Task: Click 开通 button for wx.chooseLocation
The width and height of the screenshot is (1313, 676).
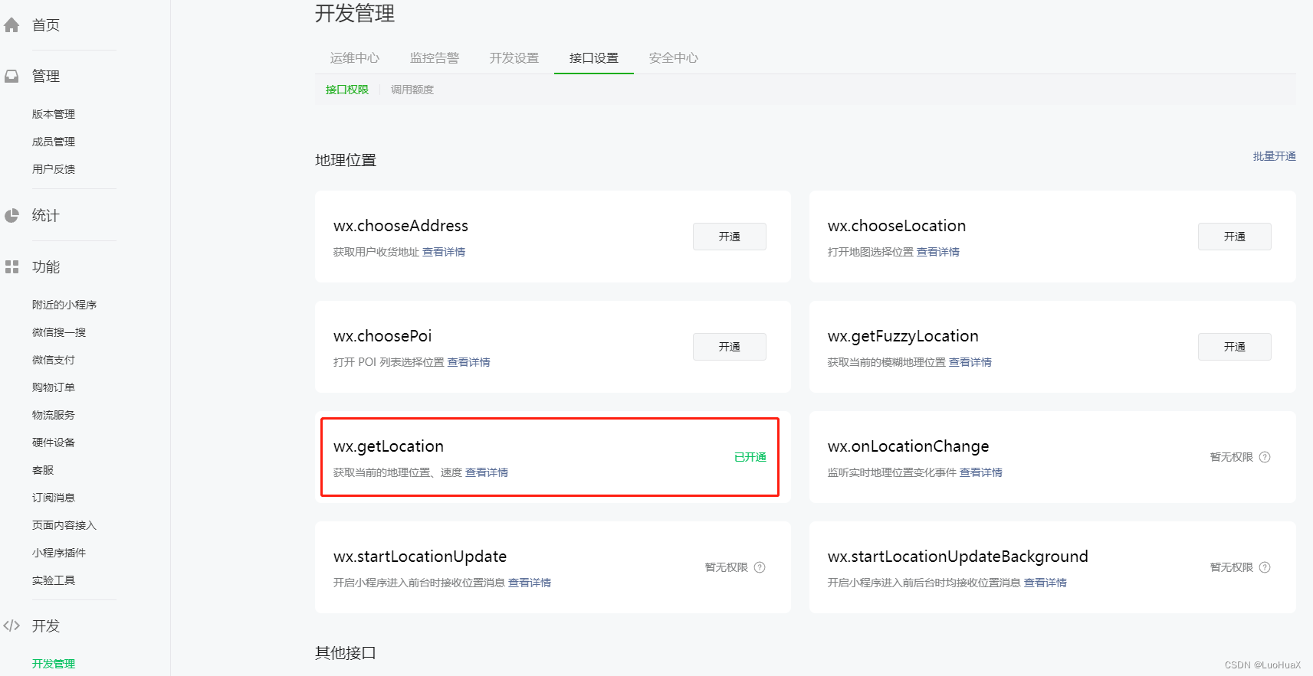Action: pyautogui.click(x=1235, y=237)
